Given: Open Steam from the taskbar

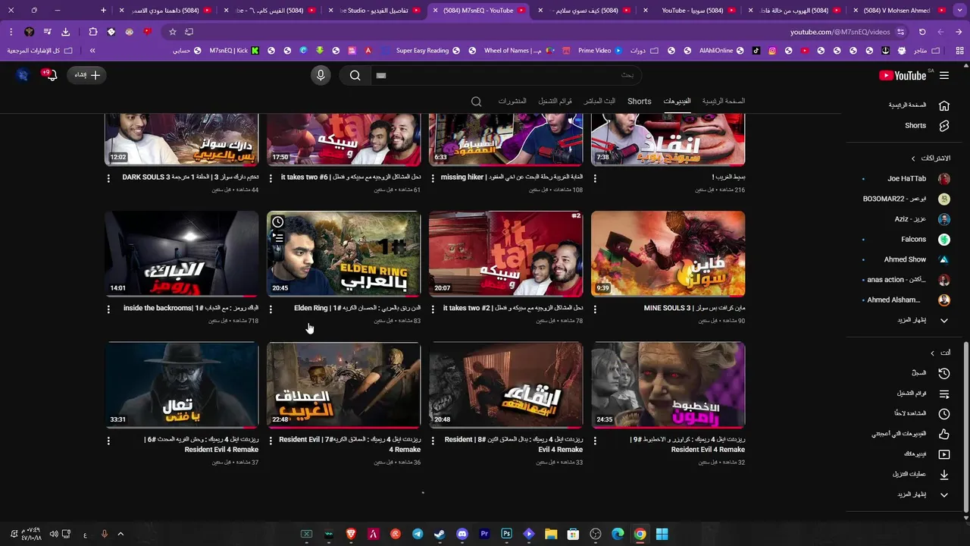Looking at the screenshot, I should tap(440, 534).
